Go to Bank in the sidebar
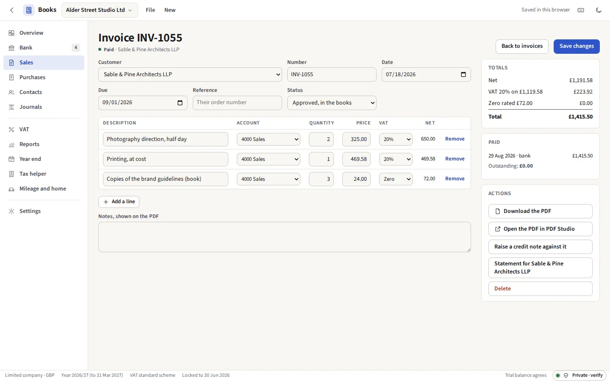610x381 pixels. (44, 48)
